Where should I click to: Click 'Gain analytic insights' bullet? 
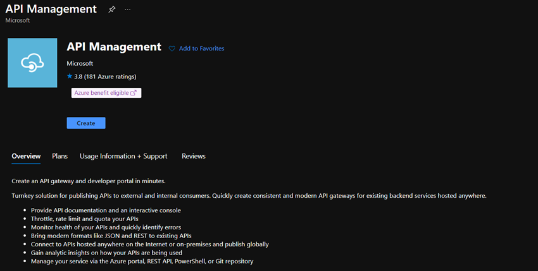coord(106,253)
